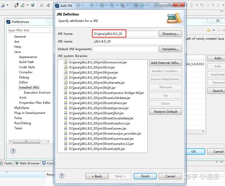Open the back navigation history dropdown

click(x=213, y=5)
